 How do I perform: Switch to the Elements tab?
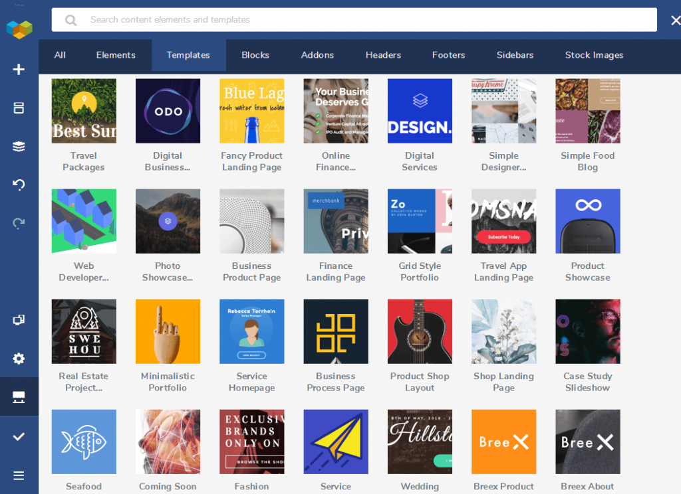click(116, 55)
